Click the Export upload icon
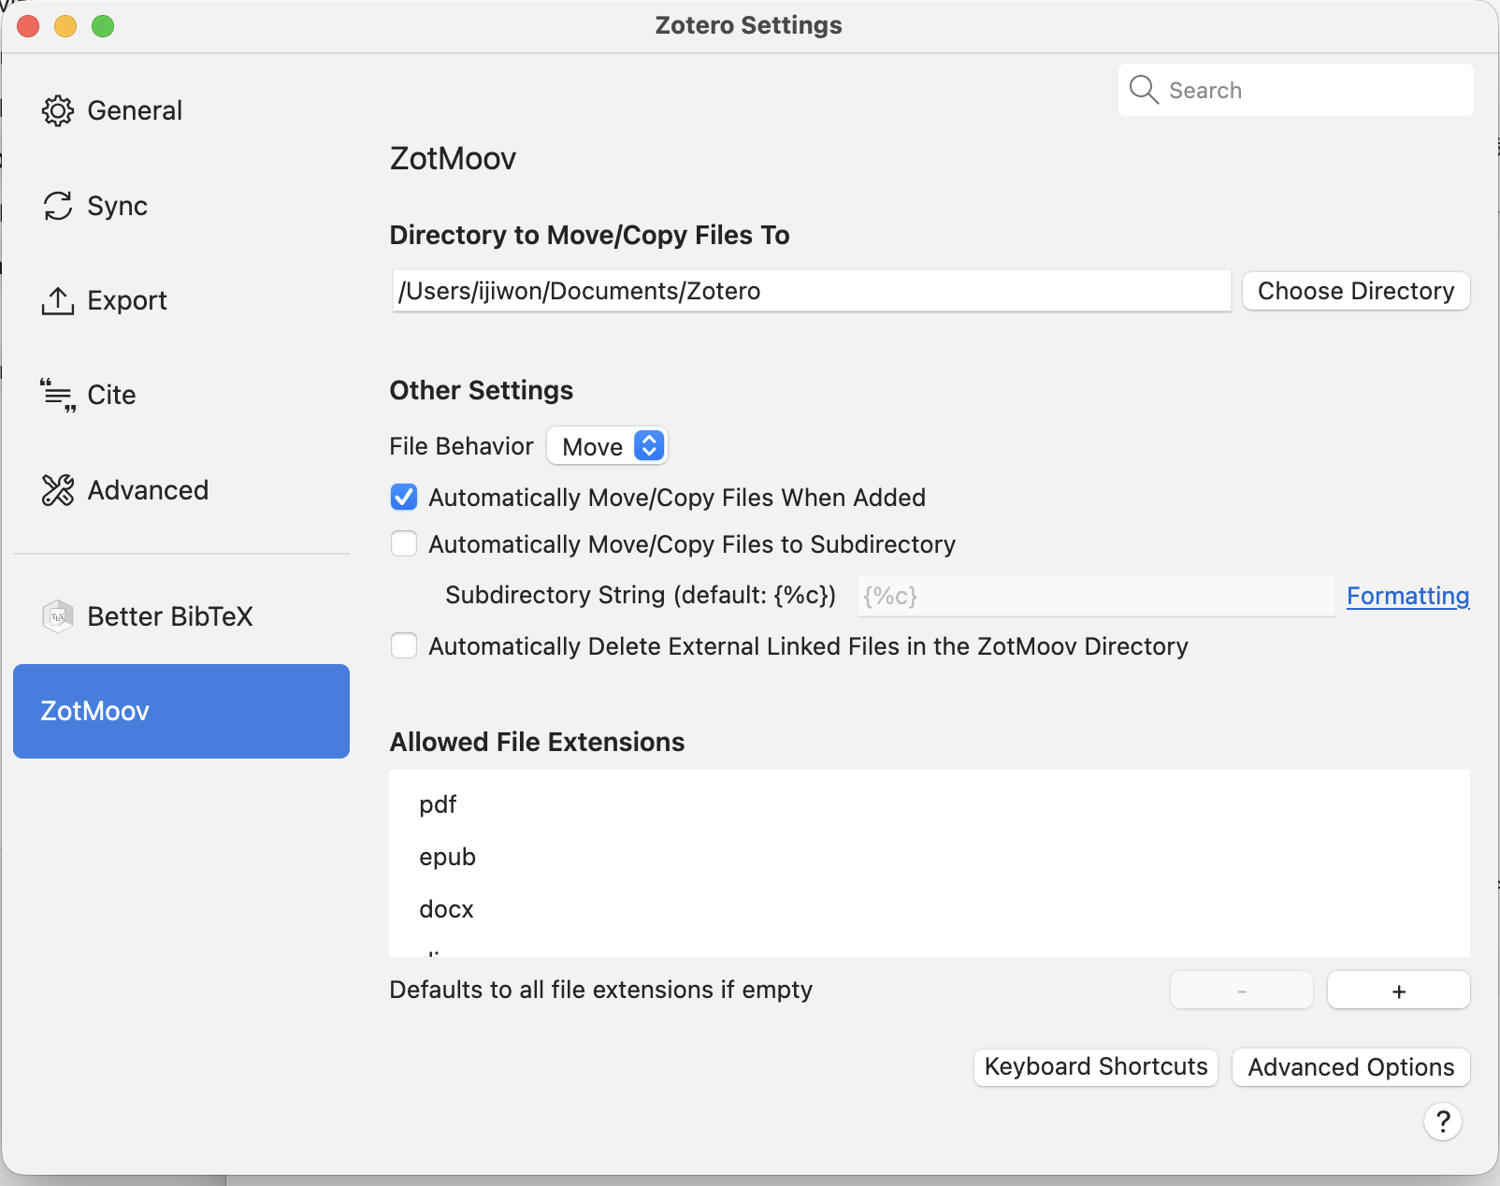The width and height of the screenshot is (1500, 1186). point(58,300)
